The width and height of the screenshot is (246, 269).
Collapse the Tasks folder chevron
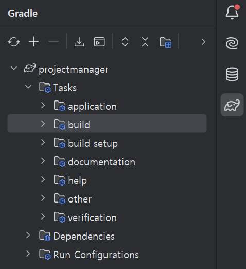(x=28, y=87)
